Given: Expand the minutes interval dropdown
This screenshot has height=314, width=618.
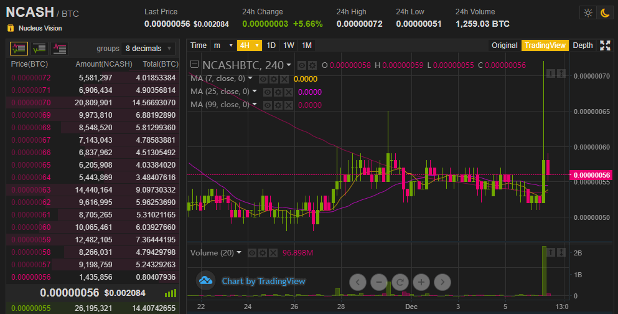Looking at the screenshot, I should pos(222,45).
